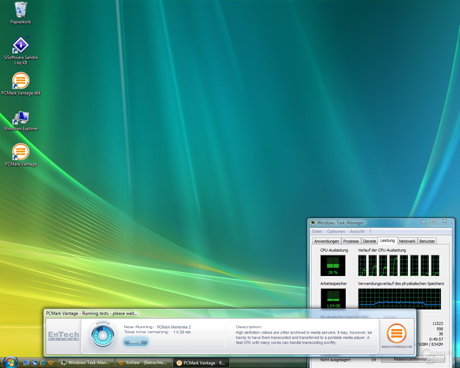Screen dimensions: 460x368
Task: Click the '928M / 8342M' value
Action: pyautogui.click(x=431, y=344)
